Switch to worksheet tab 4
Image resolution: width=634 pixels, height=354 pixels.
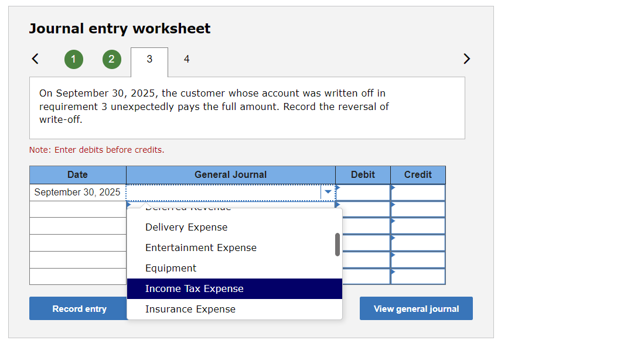[x=186, y=59]
